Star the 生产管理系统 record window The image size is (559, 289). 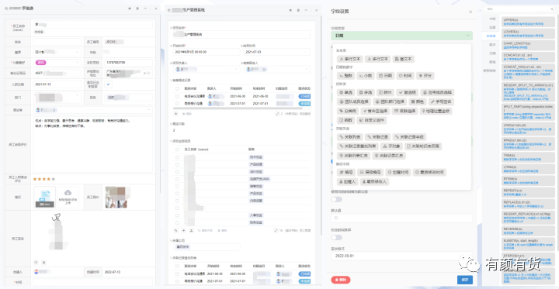click(290, 10)
